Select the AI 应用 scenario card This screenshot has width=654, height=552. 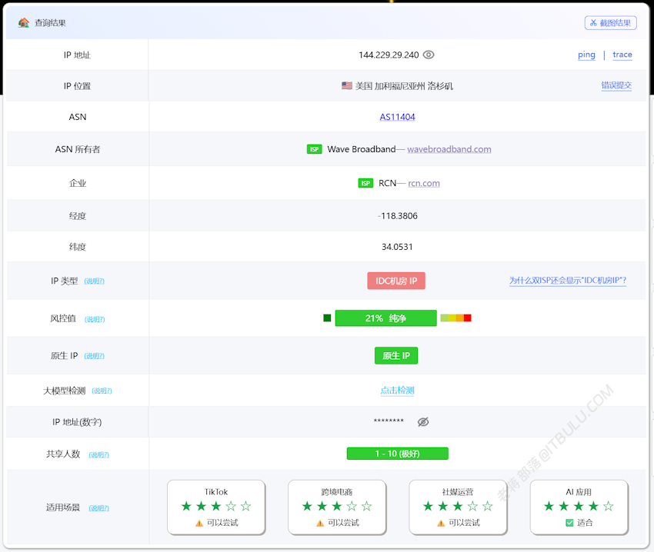point(579,507)
